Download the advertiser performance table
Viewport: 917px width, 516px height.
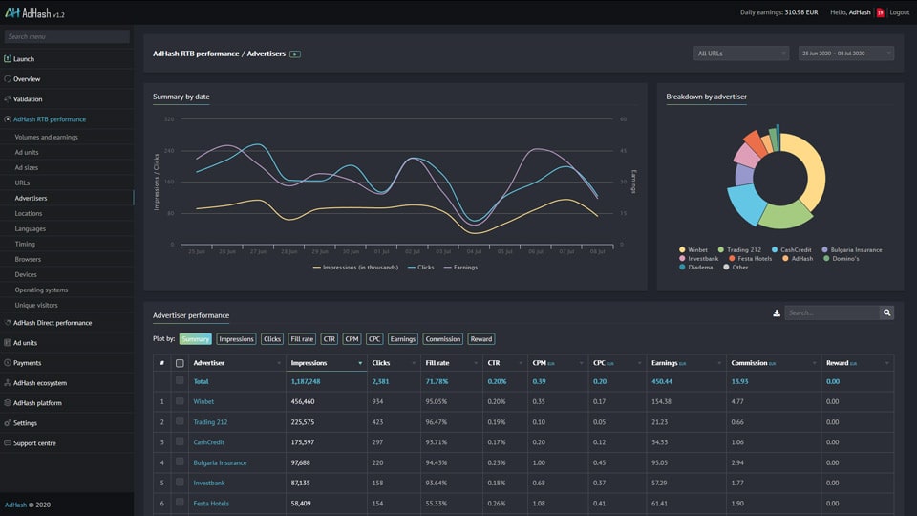click(777, 312)
